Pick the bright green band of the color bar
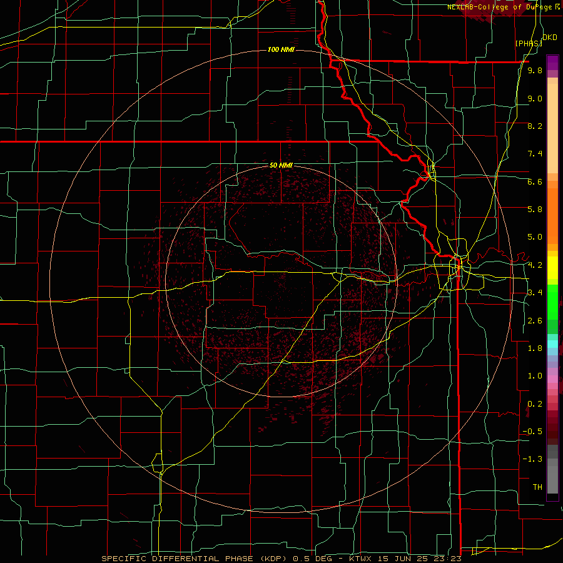The width and height of the screenshot is (563, 563). (x=552, y=302)
